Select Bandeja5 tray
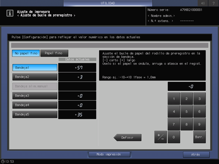Viewport: 219px width, 164px height. [35, 115]
